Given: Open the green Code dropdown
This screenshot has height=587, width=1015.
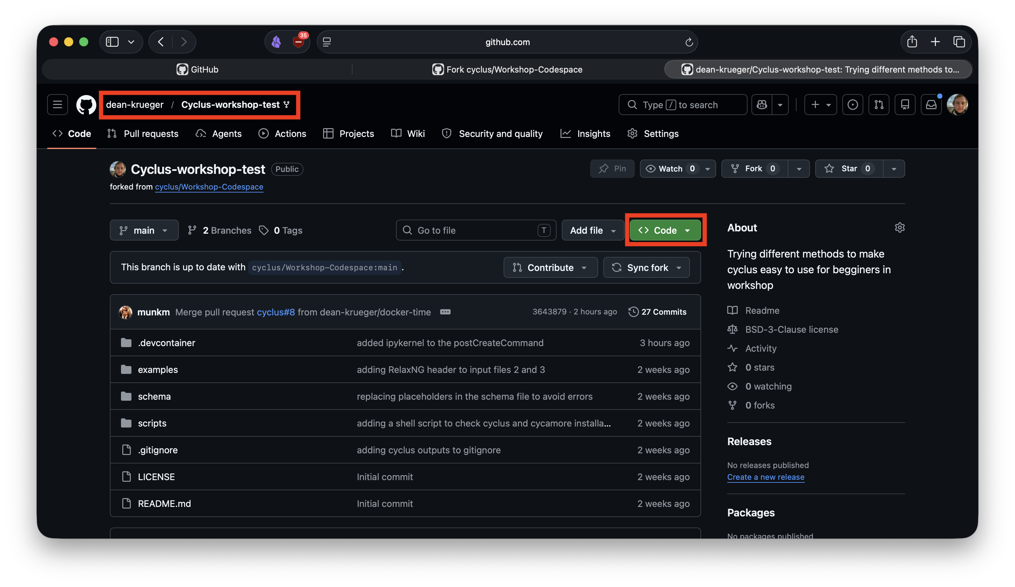Looking at the screenshot, I should pyautogui.click(x=665, y=230).
